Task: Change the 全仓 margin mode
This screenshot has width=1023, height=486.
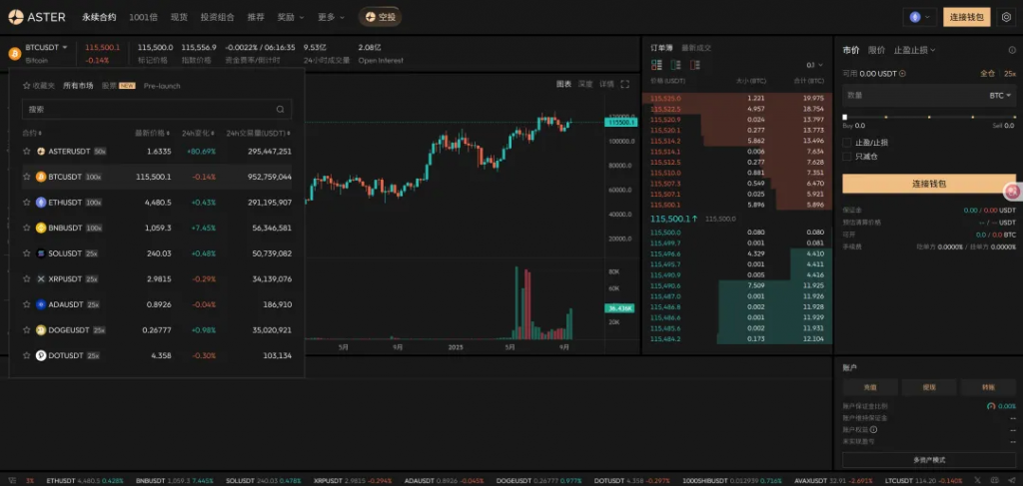Action: [x=988, y=74]
